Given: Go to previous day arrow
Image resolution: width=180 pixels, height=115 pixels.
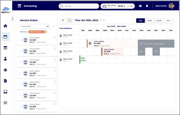Looking at the screenshot, I should 101,20.
